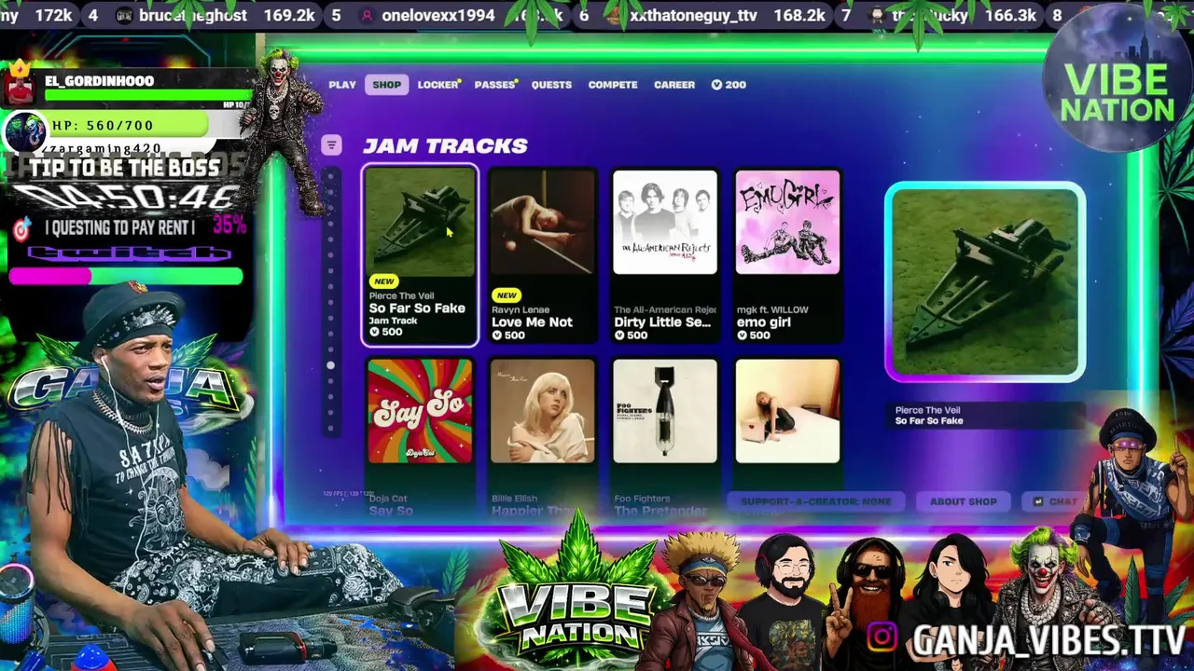The width and height of the screenshot is (1194, 671).
Task: Open the Chat button
Action: [x=1054, y=501]
